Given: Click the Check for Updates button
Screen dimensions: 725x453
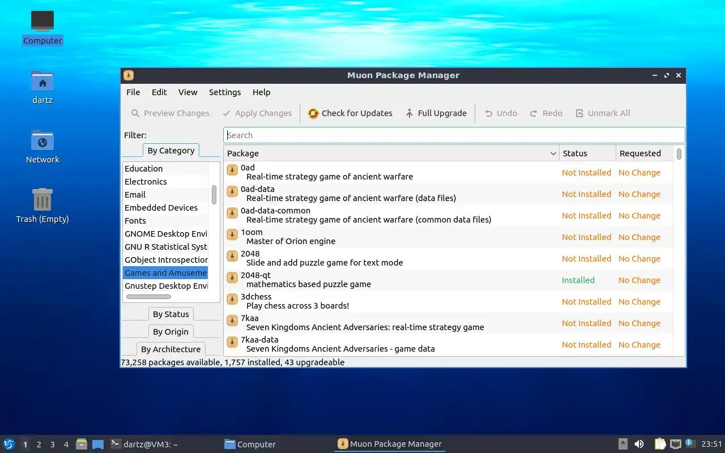Looking at the screenshot, I should click(x=350, y=113).
